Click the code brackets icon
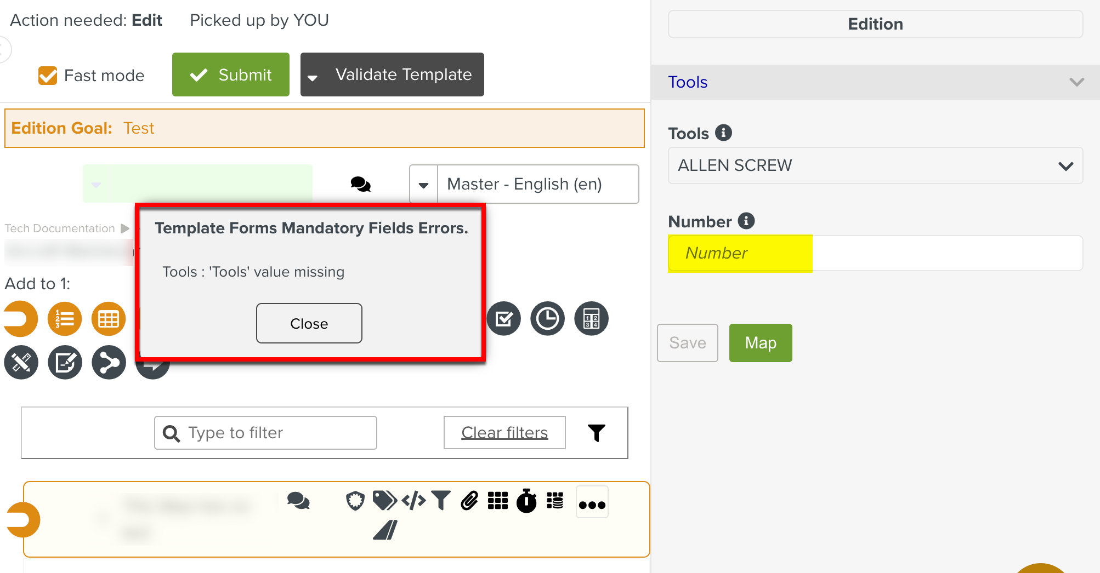The height and width of the screenshot is (573, 1100). click(413, 501)
